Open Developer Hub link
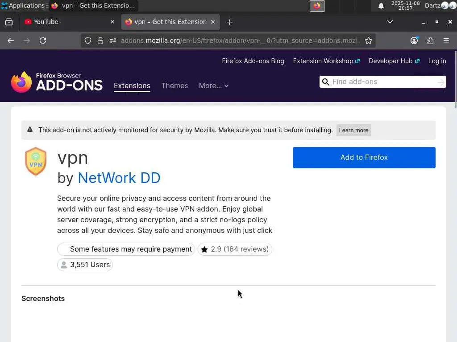The height and width of the screenshot is (342, 457). tap(394, 61)
